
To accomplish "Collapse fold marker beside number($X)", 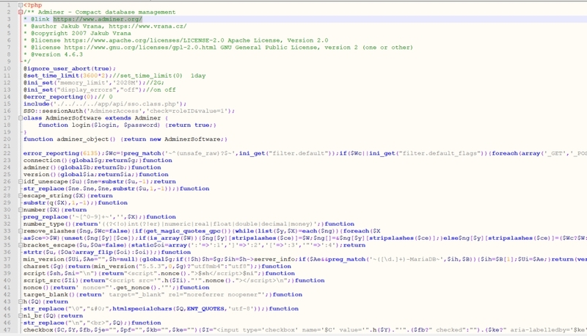I will tap(21, 210).
